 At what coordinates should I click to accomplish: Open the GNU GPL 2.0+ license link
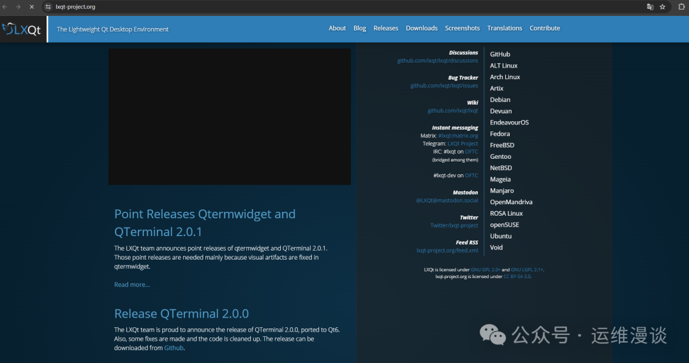[x=485, y=270]
